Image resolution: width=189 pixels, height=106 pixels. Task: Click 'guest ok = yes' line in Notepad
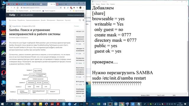[x=108, y=51]
